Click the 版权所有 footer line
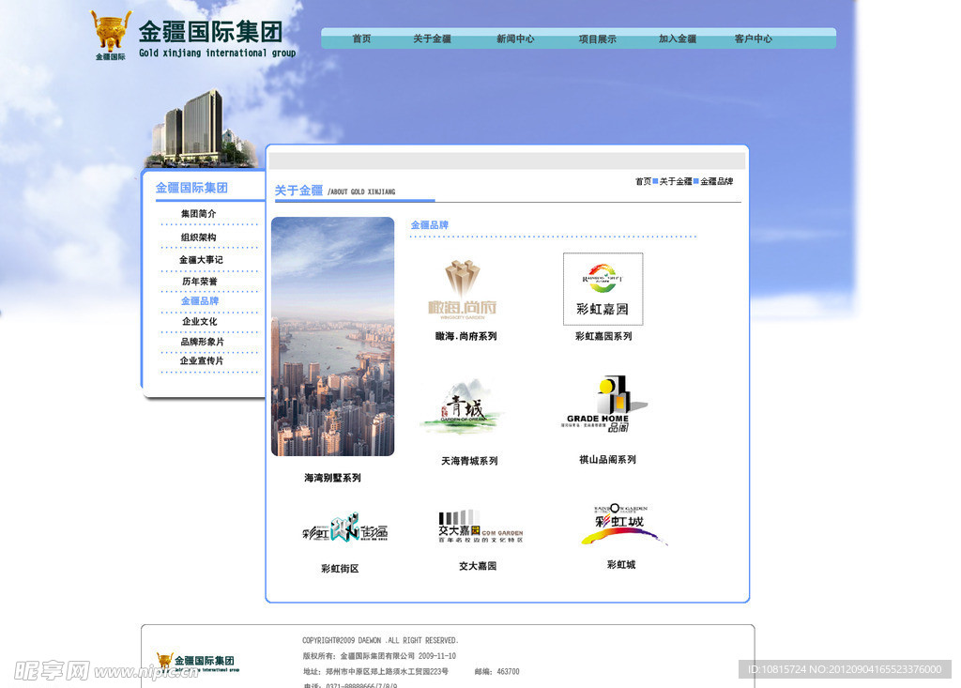961x688 pixels. point(379,656)
